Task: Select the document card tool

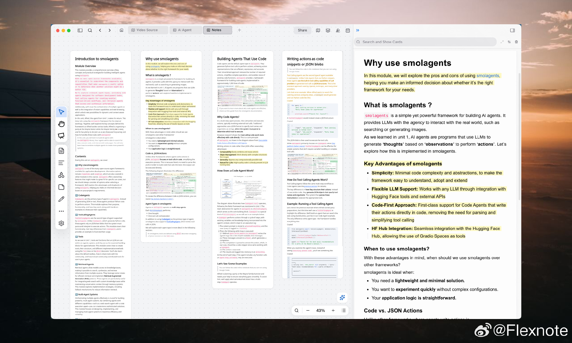Action: point(61,151)
